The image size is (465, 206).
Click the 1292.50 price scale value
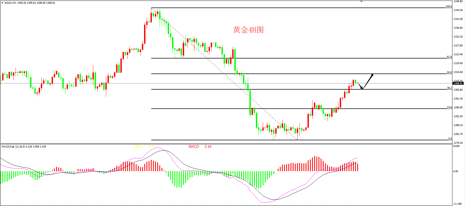click(458, 116)
